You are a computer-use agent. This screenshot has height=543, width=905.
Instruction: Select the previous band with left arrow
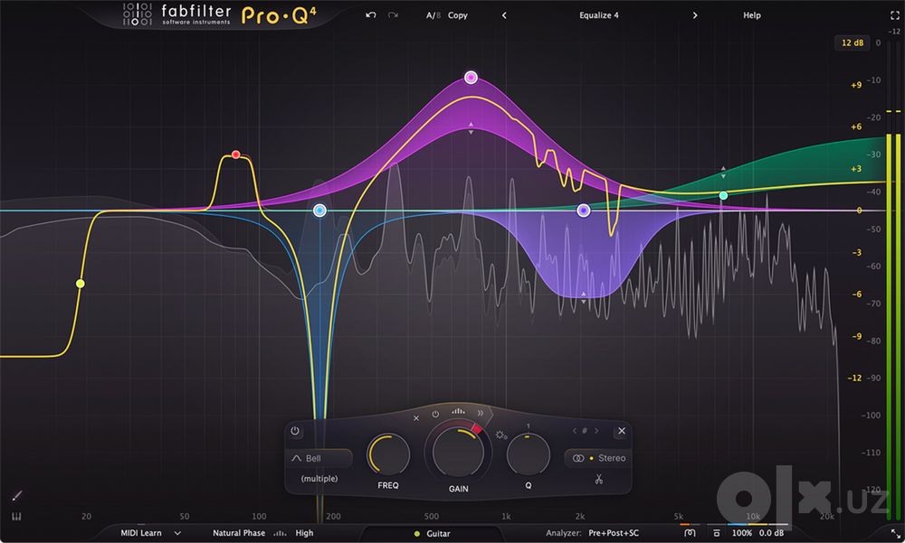[x=575, y=431]
